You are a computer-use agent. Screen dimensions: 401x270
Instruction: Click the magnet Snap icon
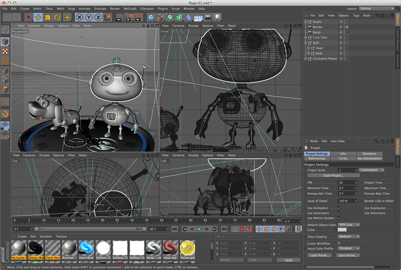pos(5,114)
